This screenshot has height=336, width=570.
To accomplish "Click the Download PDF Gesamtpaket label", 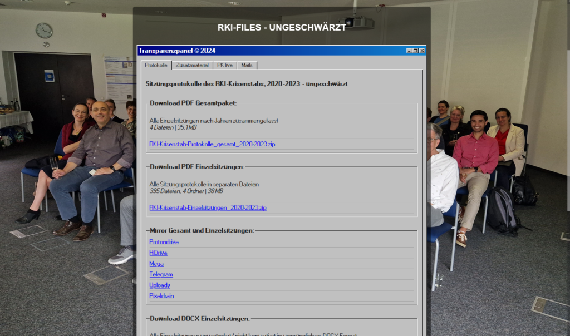I will [x=193, y=103].
